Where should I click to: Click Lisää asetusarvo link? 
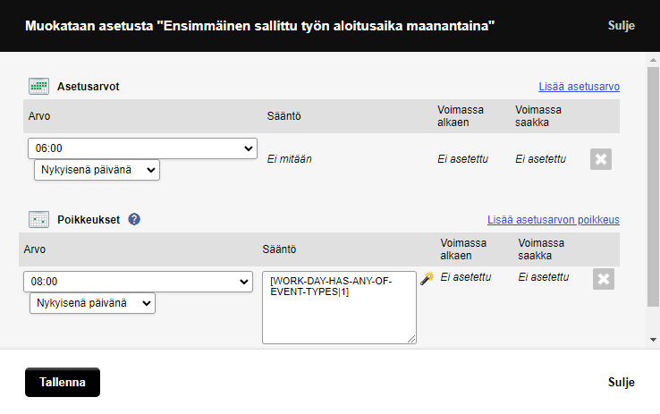tap(580, 87)
